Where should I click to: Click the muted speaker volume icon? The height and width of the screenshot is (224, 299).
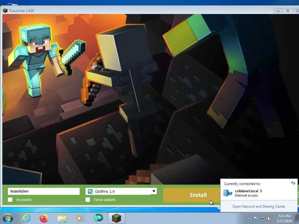[270, 219]
